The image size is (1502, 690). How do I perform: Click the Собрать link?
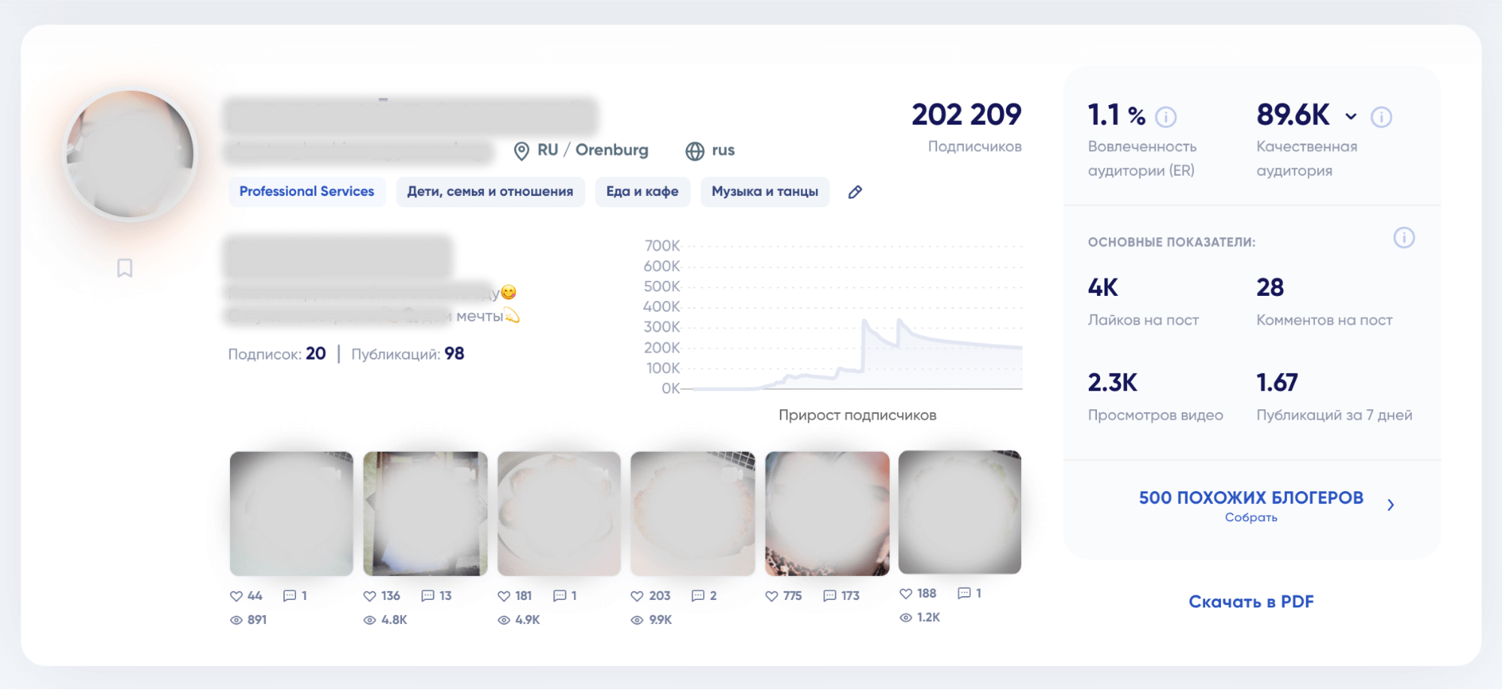coord(1251,517)
